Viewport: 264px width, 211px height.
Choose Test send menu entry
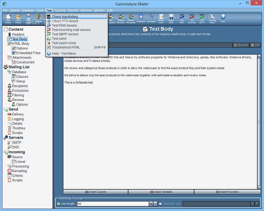(77, 39)
